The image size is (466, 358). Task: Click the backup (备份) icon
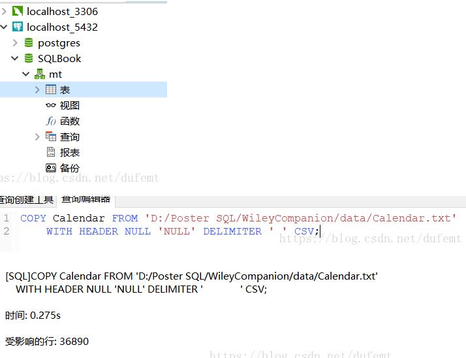click(x=51, y=168)
